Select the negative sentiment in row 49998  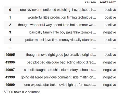110,77
